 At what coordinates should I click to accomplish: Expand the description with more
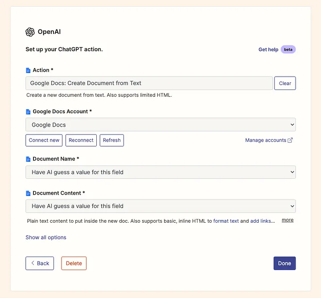point(288,220)
